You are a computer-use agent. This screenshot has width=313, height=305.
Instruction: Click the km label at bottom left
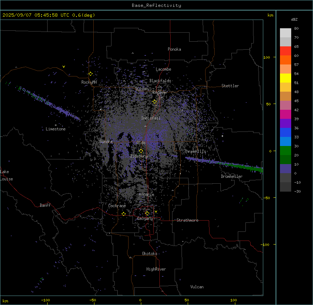5,301
